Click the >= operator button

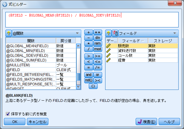(98, 56)
